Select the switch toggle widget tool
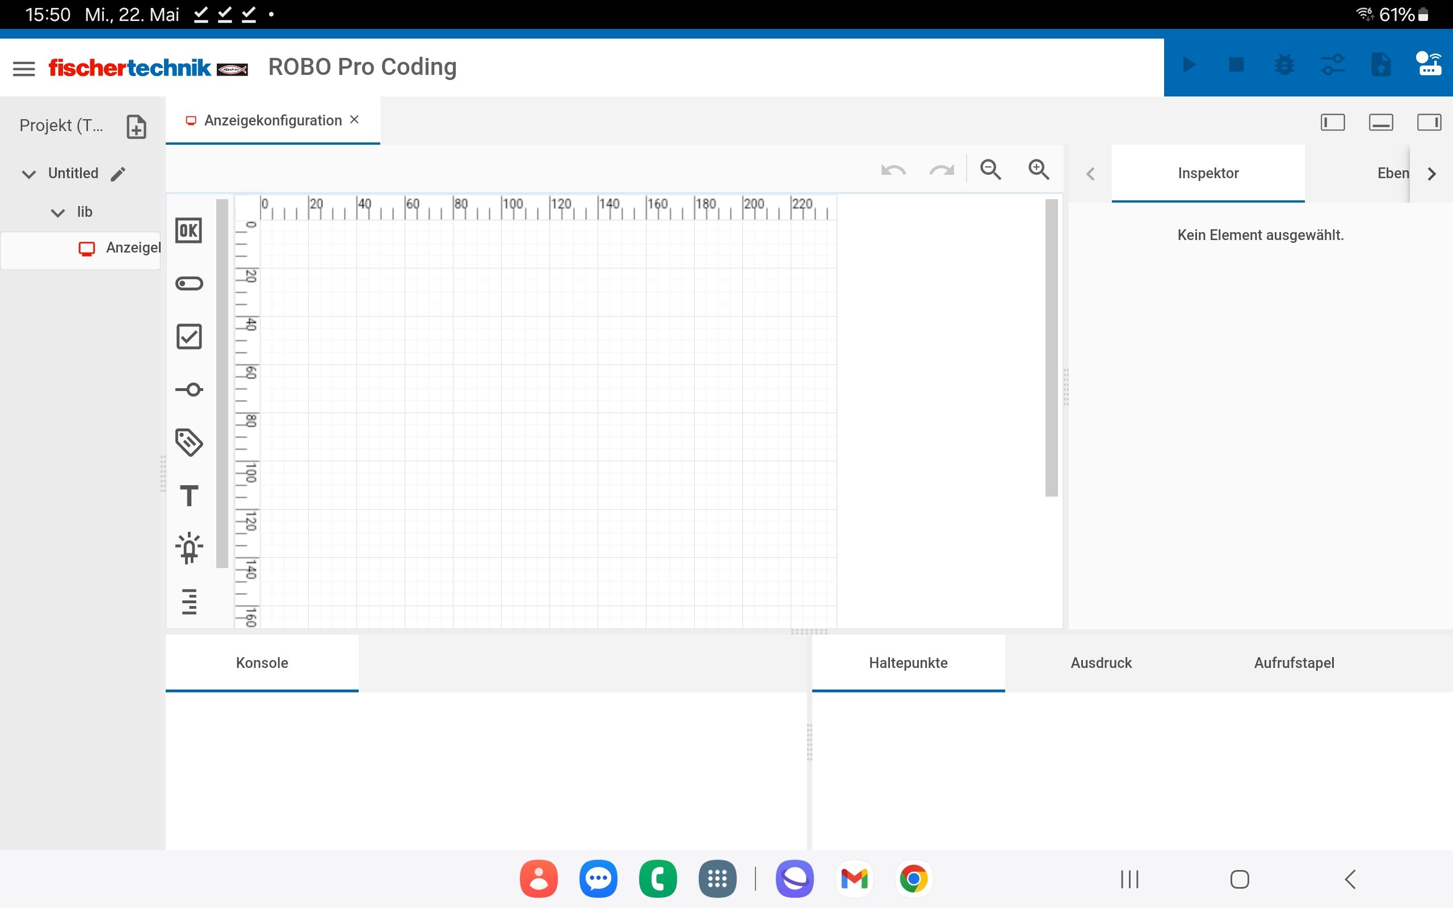Screen dimensions: 1453x908 pyautogui.click(x=188, y=283)
